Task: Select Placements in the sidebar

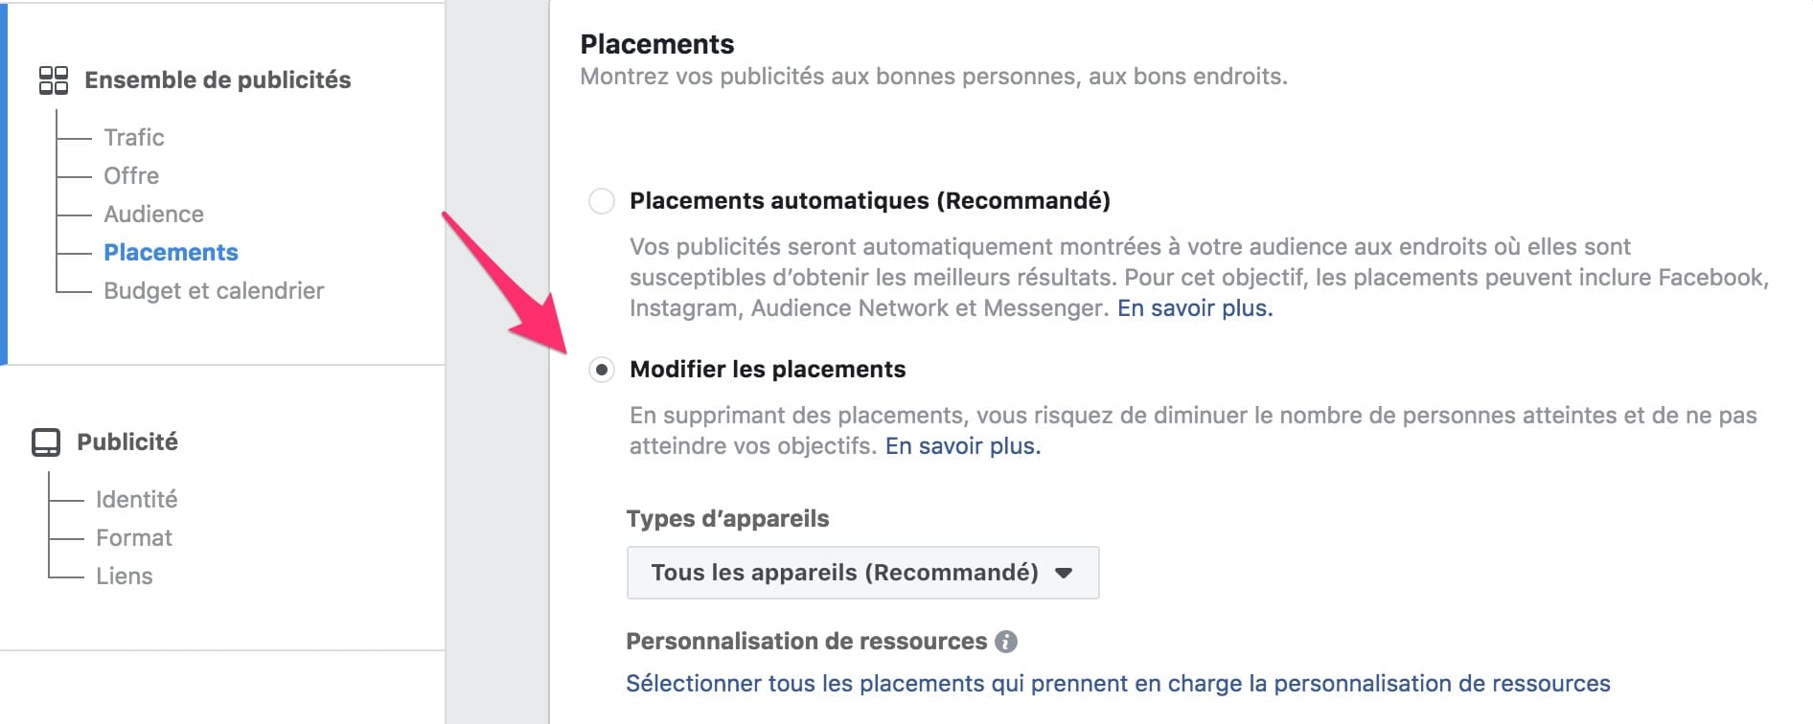Action: click(x=171, y=253)
